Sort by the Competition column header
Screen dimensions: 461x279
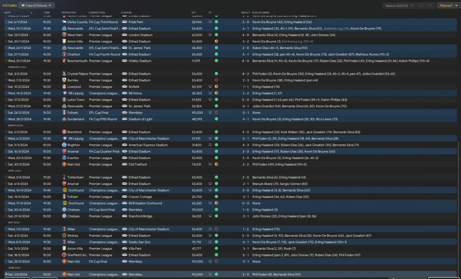click(x=97, y=13)
